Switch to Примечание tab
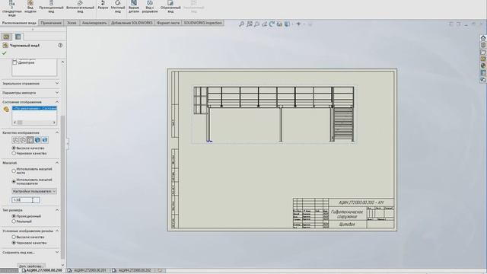 pos(51,23)
